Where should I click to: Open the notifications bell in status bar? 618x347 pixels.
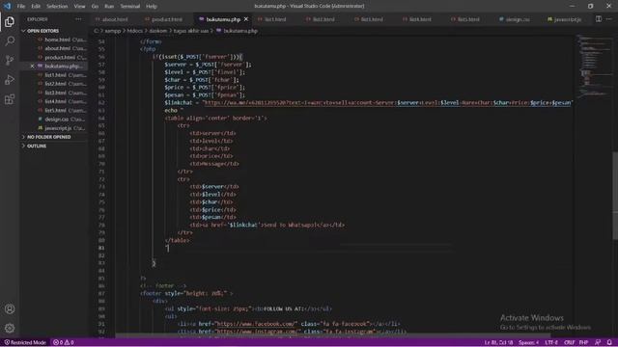pyautogui.click(x=609, y=342)
